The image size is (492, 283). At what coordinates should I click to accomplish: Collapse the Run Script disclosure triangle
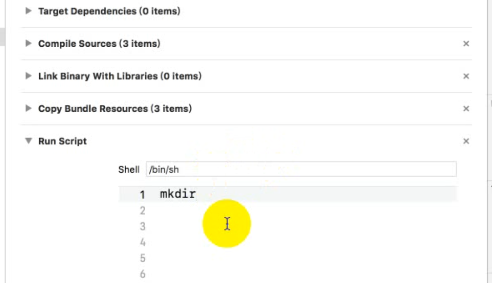pyautogui.click(x=29, y=141)
